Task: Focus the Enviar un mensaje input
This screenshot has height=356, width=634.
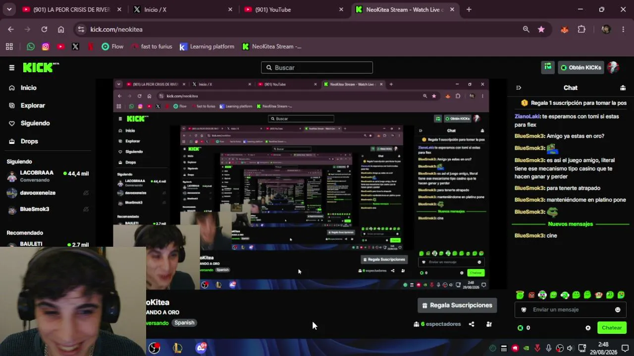Action: tap(571, 310)
